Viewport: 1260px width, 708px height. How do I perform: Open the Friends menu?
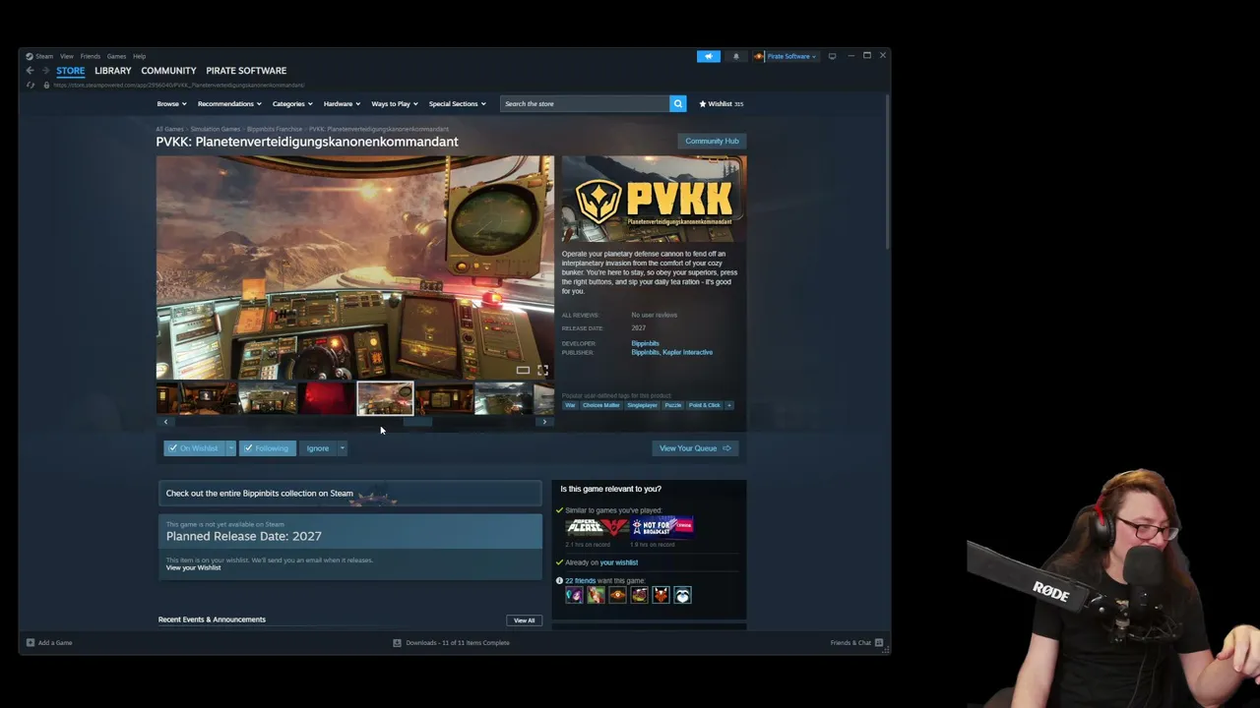pos(91,56)
